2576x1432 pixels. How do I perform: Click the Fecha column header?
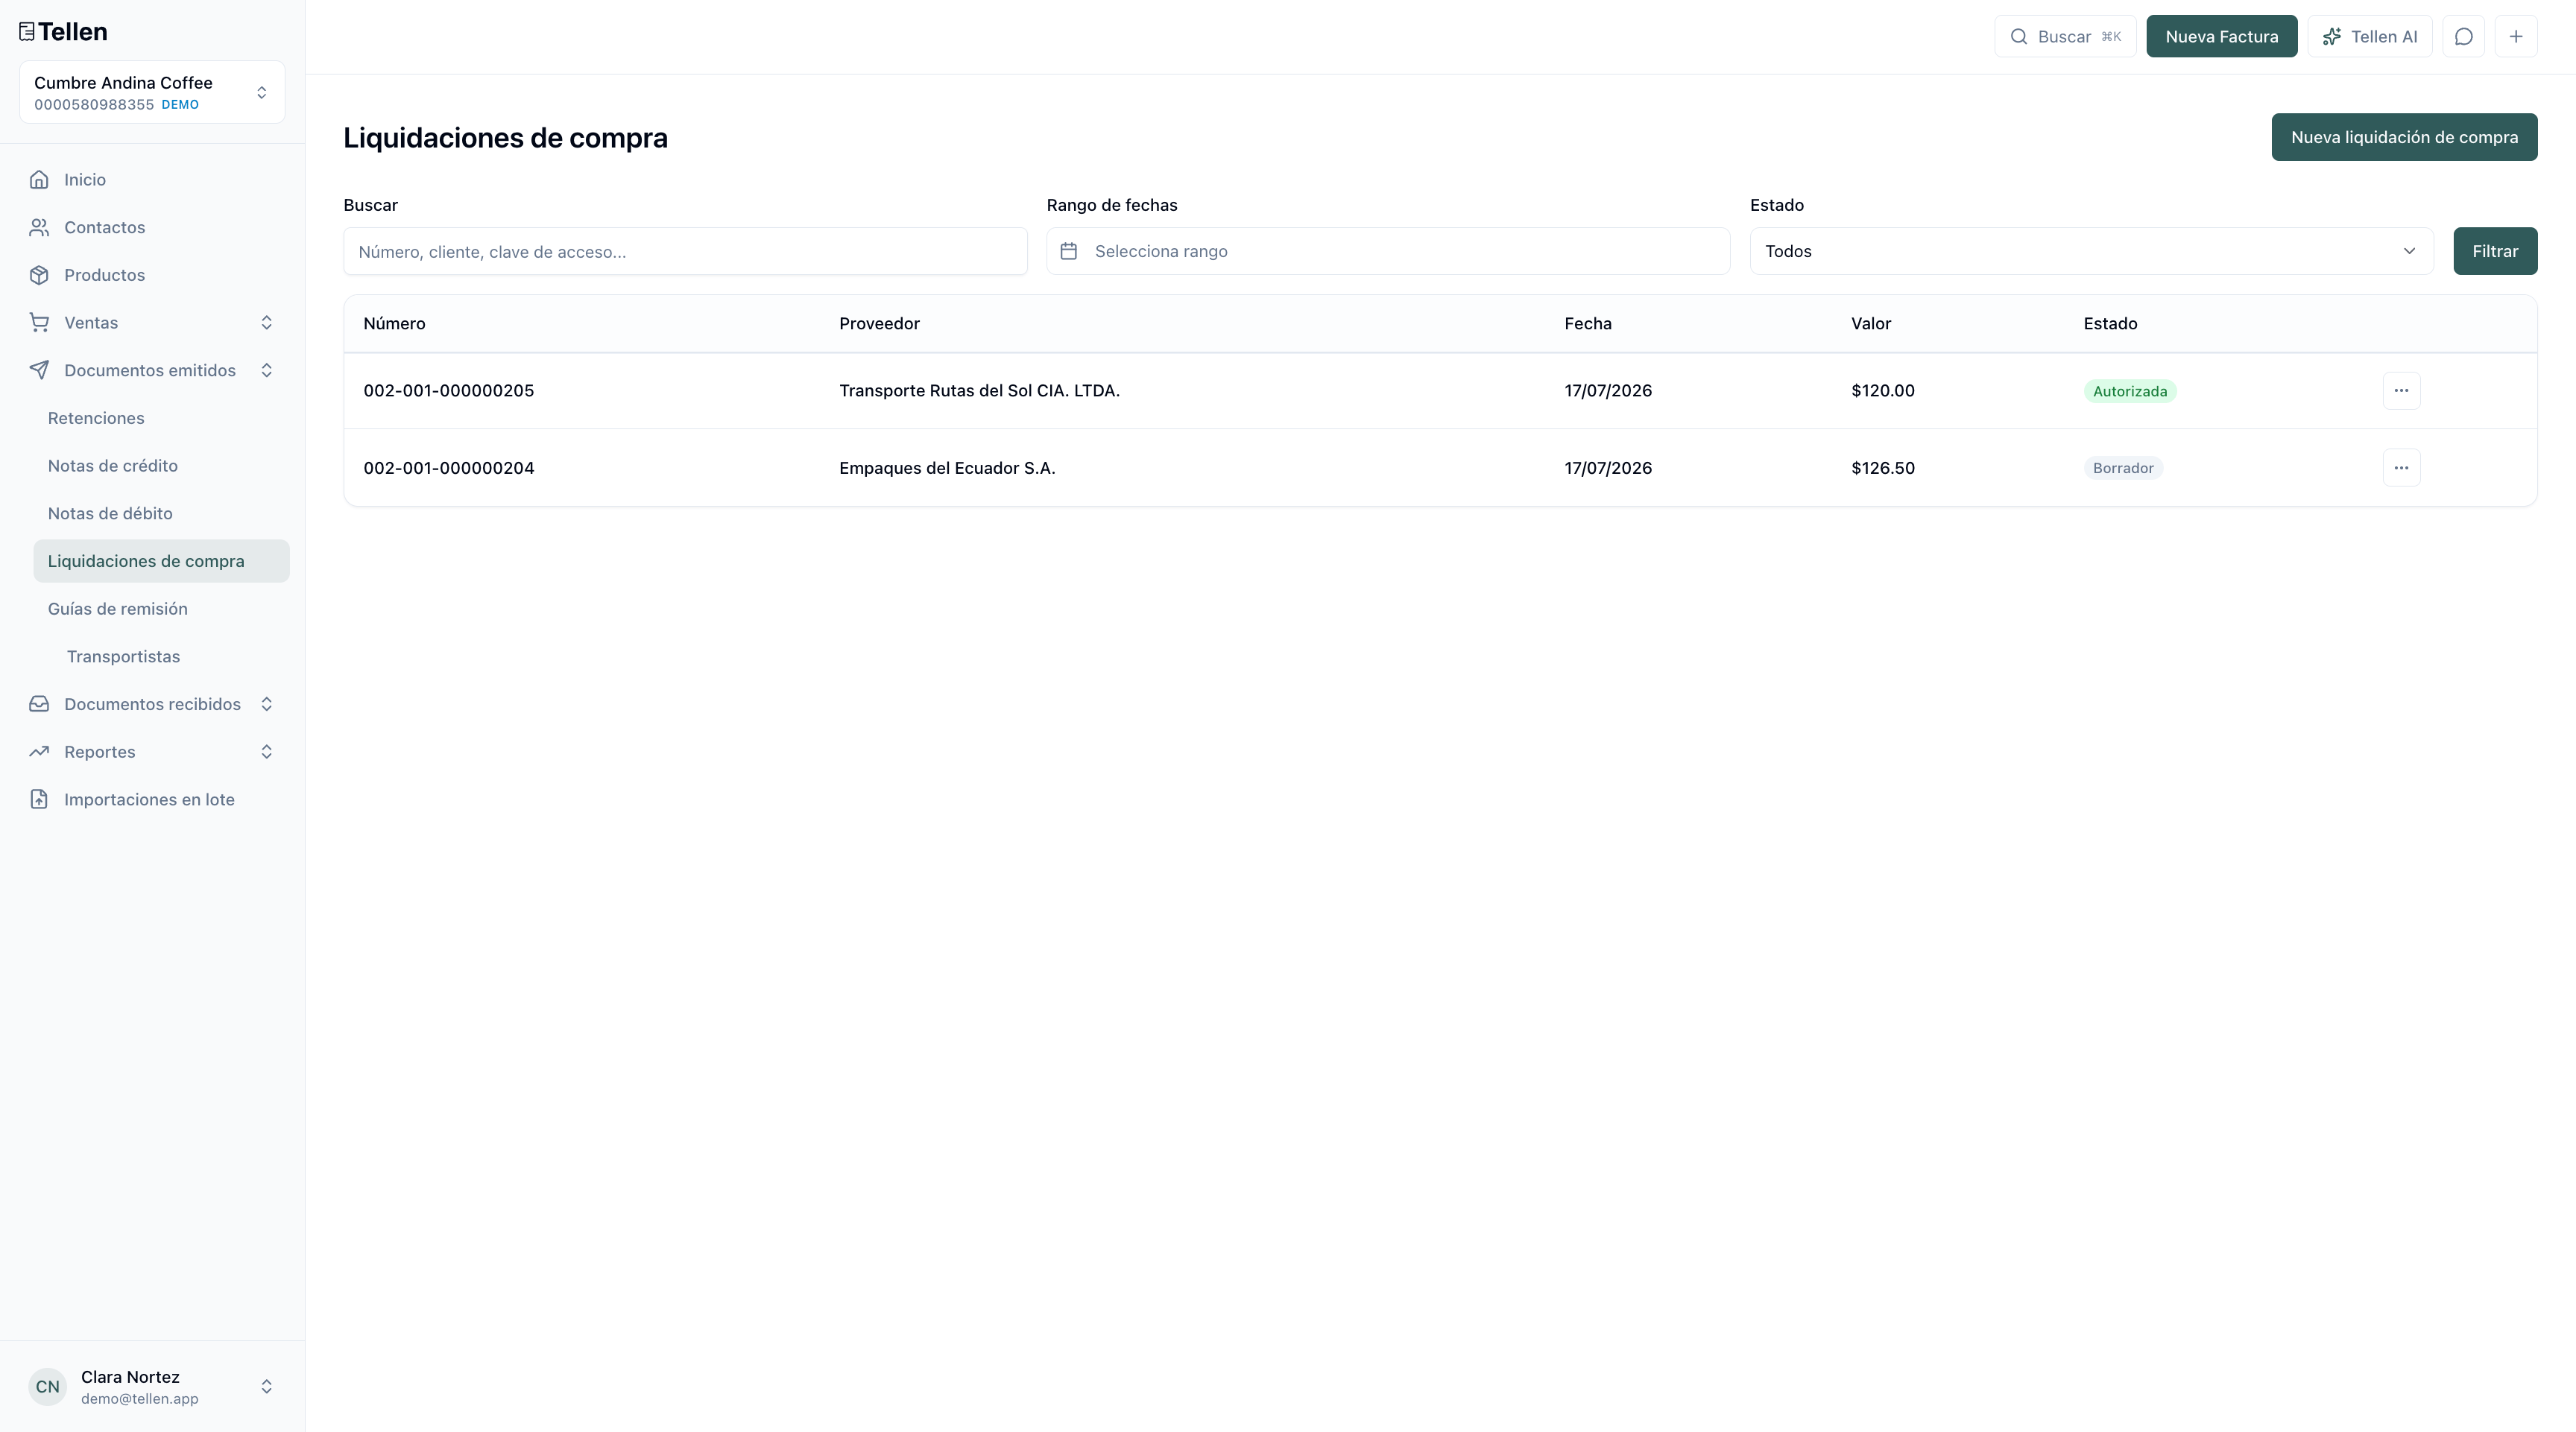pyautogui.click(x=1588, y=324)
